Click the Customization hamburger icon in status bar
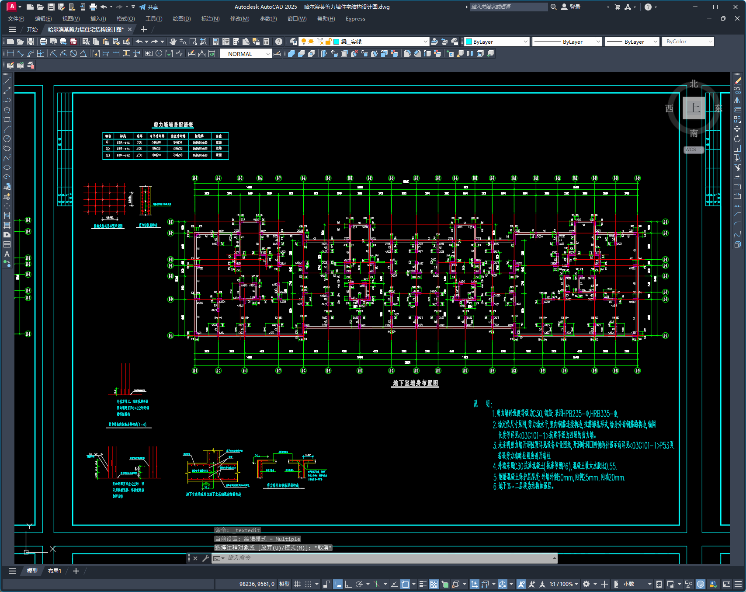The image size is (746, 592). point(738,584)
